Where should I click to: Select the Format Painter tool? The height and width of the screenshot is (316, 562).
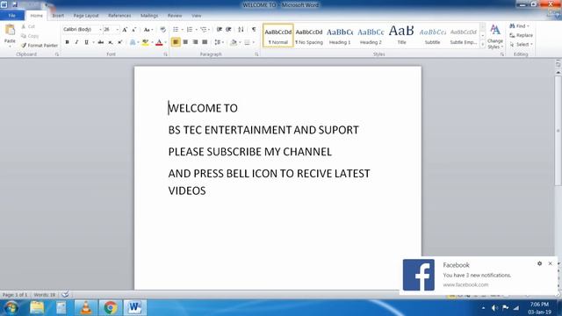pyautogui.click(x=39, y=46)
